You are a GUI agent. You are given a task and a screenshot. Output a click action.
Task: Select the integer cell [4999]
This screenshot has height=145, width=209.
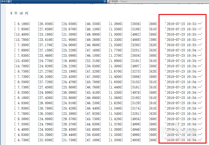coord(136,124)
